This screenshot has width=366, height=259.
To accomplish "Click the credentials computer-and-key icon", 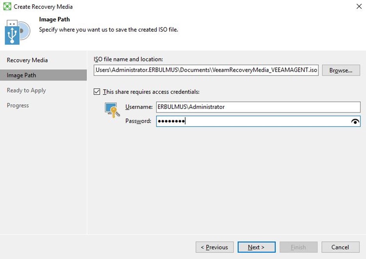I will [x=112, y=110].
